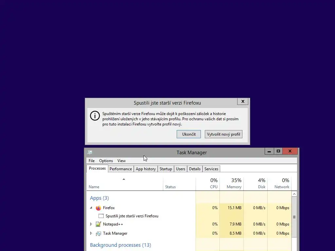This screenshot has height=251, width=335.
Task: Click the info icon in Firefox dialog
Action: click(95, 116)
